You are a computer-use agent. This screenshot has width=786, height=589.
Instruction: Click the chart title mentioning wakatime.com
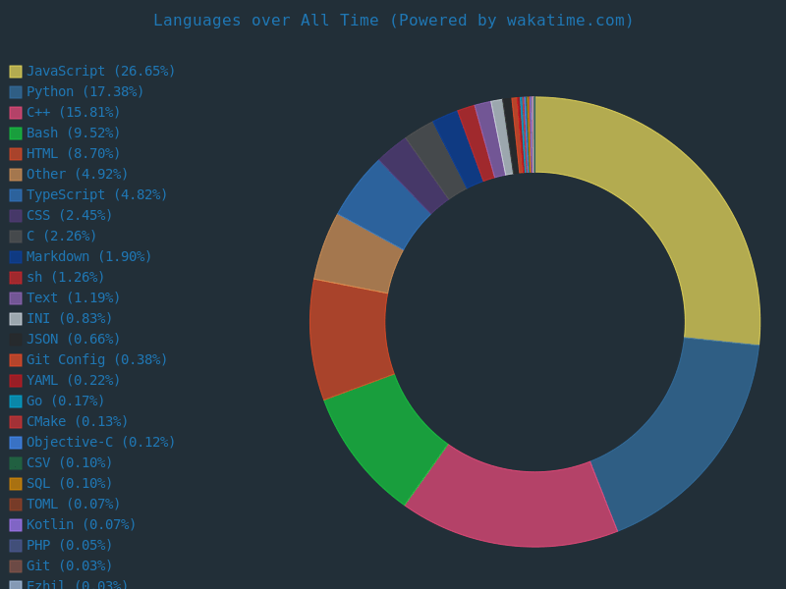pos(393,21)
